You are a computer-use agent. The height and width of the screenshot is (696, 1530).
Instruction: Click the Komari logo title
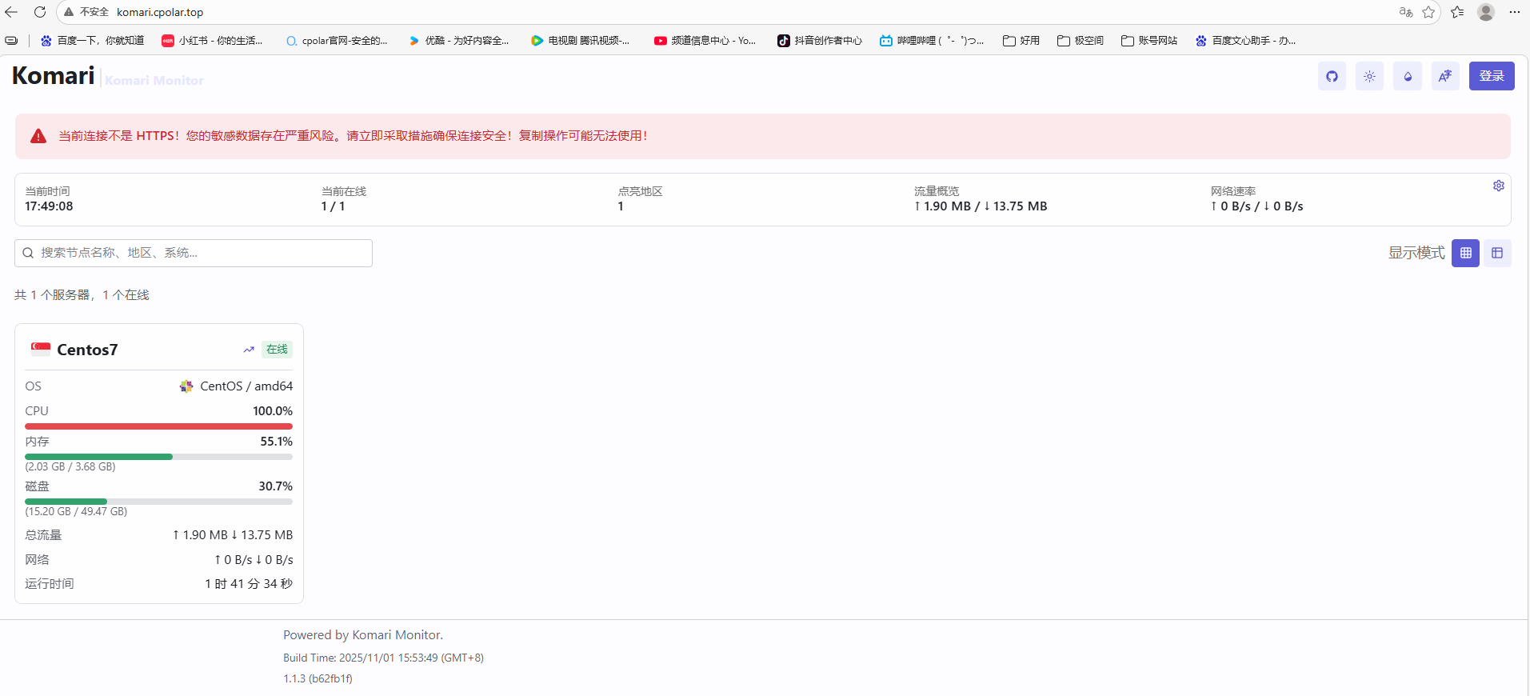pos(54,75)
